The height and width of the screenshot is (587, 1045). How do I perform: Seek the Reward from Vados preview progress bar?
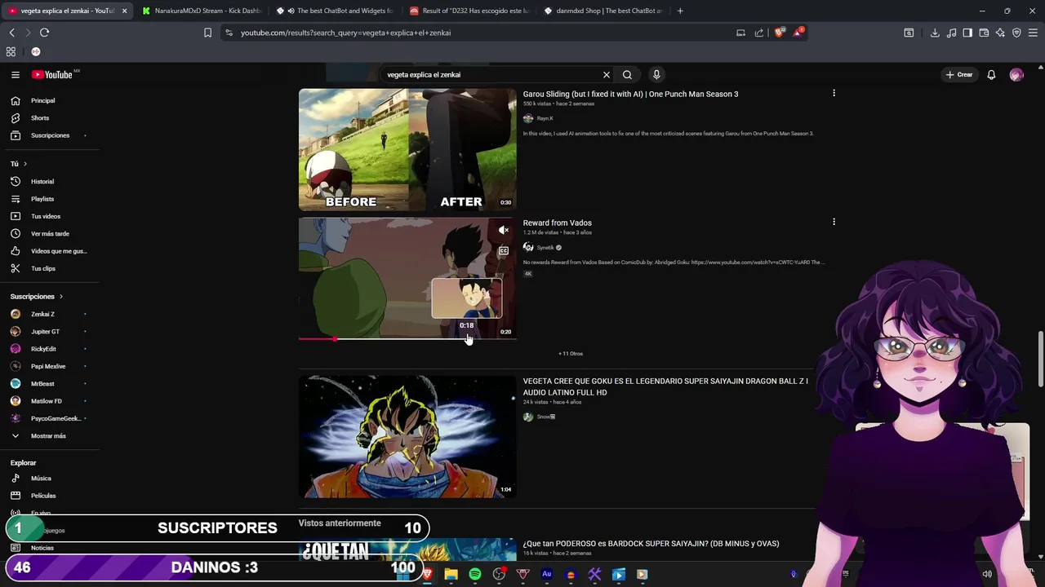pyautogui.click(x=407, y=338)
